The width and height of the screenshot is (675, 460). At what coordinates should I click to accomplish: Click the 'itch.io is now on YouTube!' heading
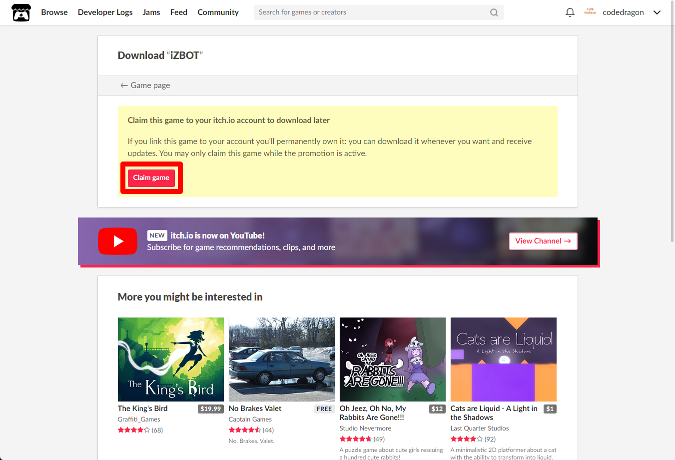[x=217, y=235]
